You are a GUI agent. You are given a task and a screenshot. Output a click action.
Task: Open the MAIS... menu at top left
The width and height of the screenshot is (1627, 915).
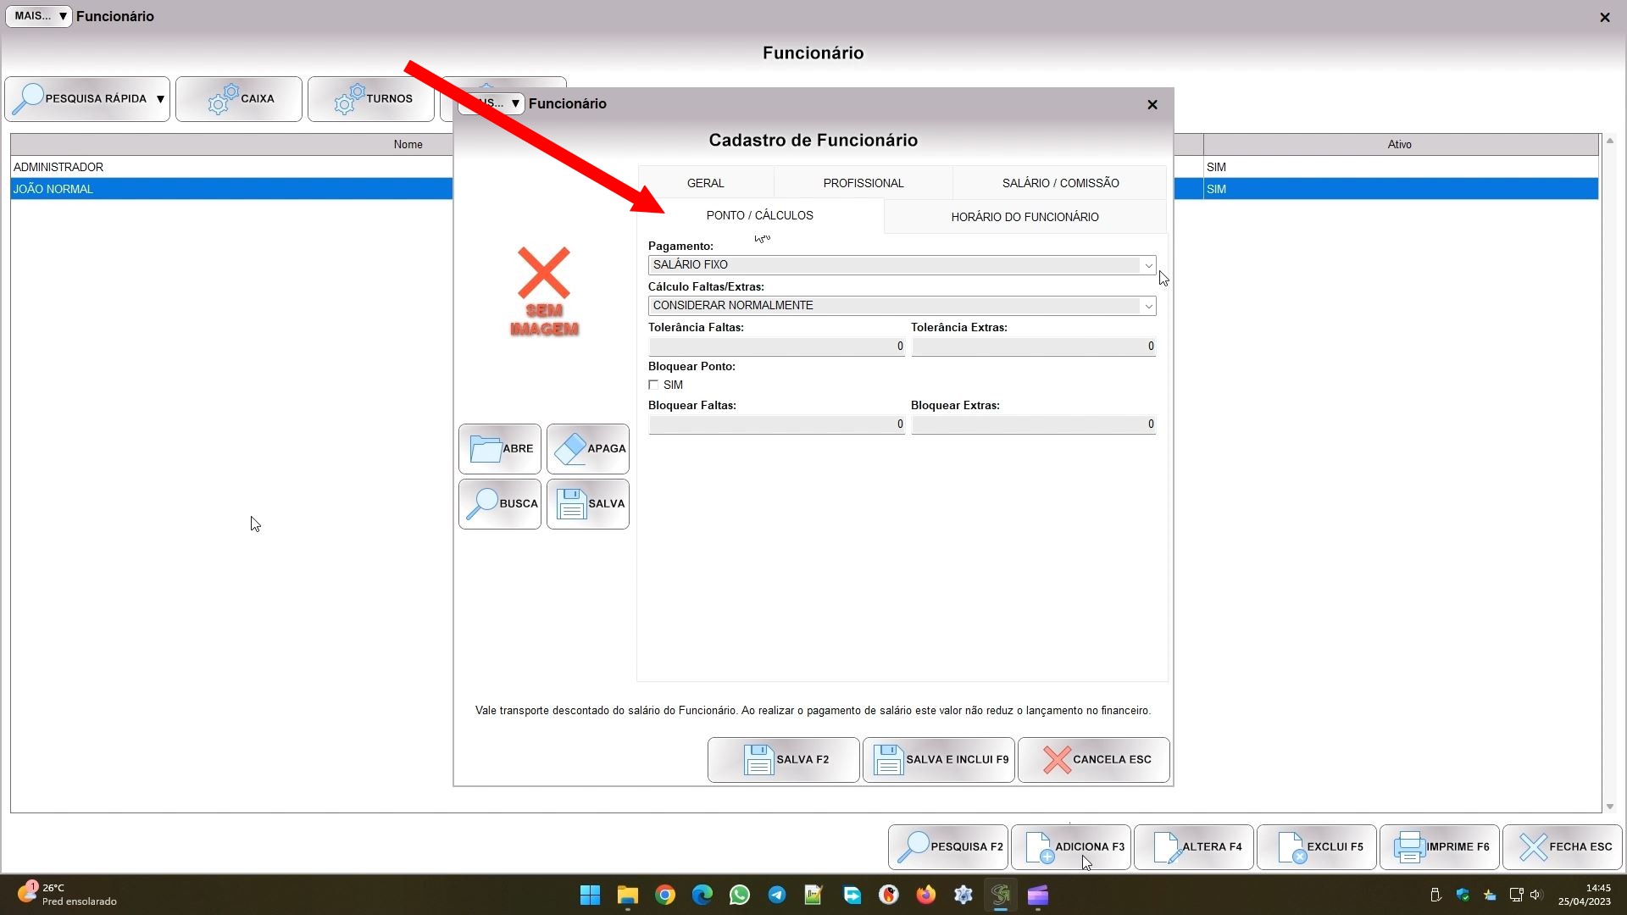click(39, 16)
